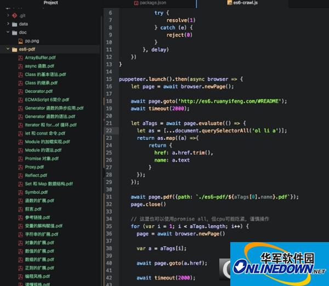Click the 'var a = aTags[i];' line
This screenshot has width=329, height=286.
pyautogui.click(x=162, y=249)
